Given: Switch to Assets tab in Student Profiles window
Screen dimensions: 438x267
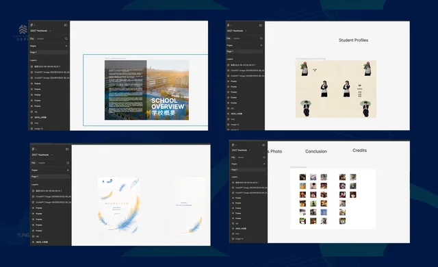Looking at the screenshot, I should 237,38.
